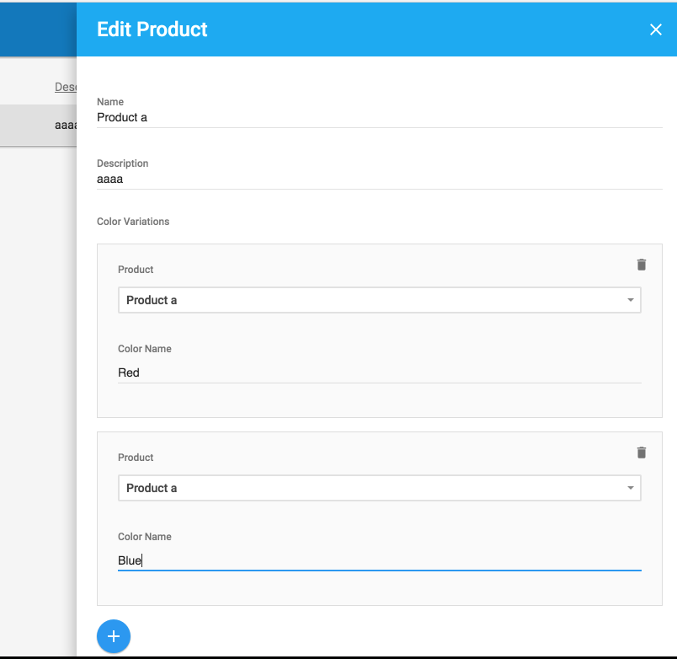677x659 pixels.
Task: Open Product dropdown in Blue variation
Action: point(379,488)
